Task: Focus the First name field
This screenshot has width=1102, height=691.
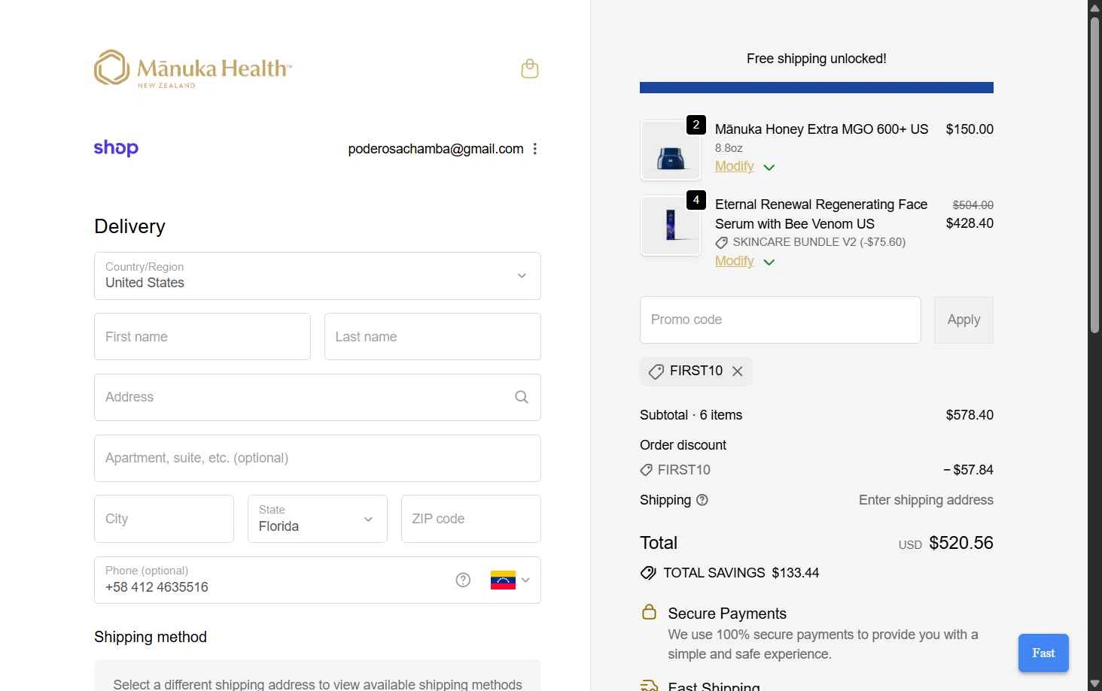Action: (202, 337)
